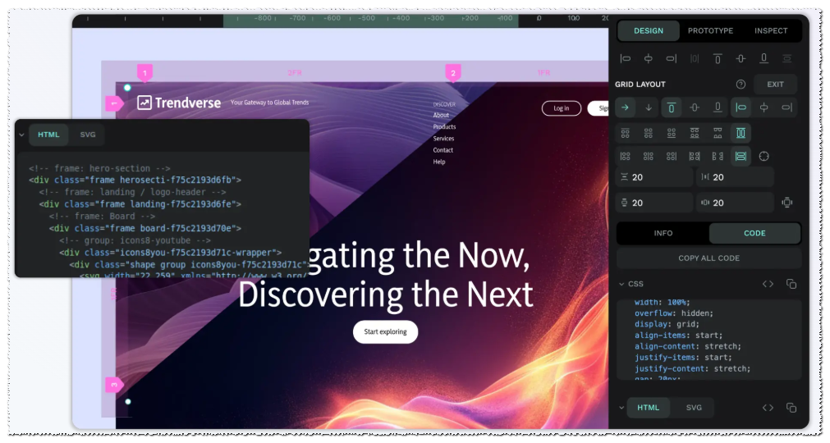This screenshot has height=443, width=830.
Task: Click the align right icon in top alignment row
Action: (x=672, y=59)
